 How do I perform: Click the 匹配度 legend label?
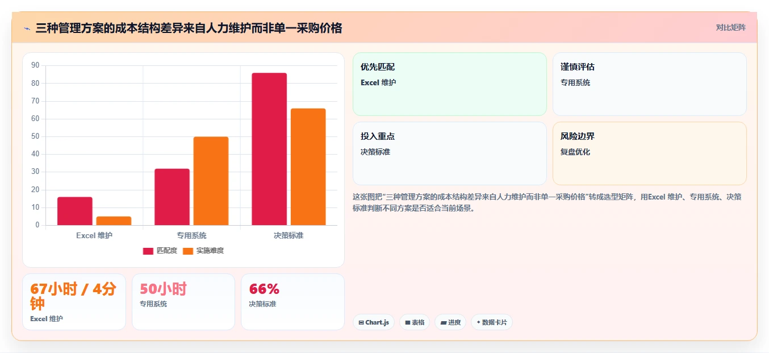tap(167, 251)
